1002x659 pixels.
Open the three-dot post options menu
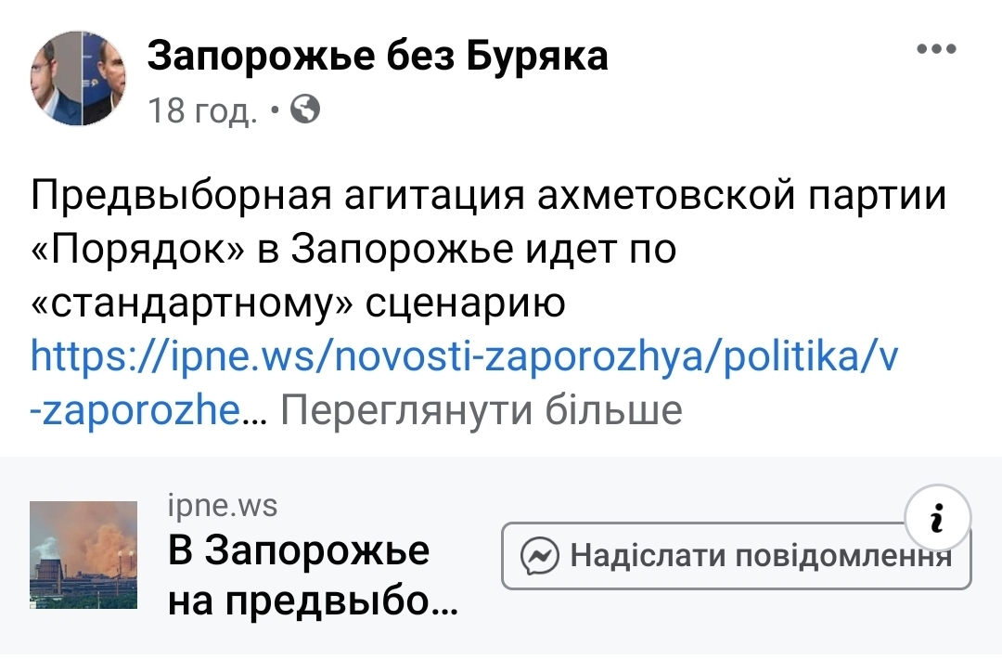click(x=936, y=50)
